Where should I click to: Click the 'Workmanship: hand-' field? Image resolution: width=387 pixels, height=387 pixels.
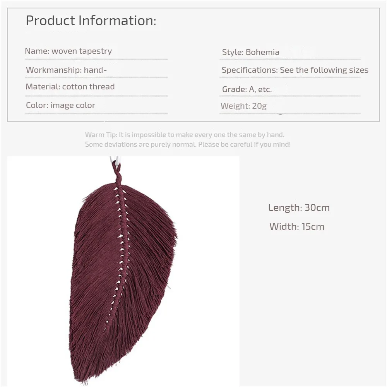66,70
